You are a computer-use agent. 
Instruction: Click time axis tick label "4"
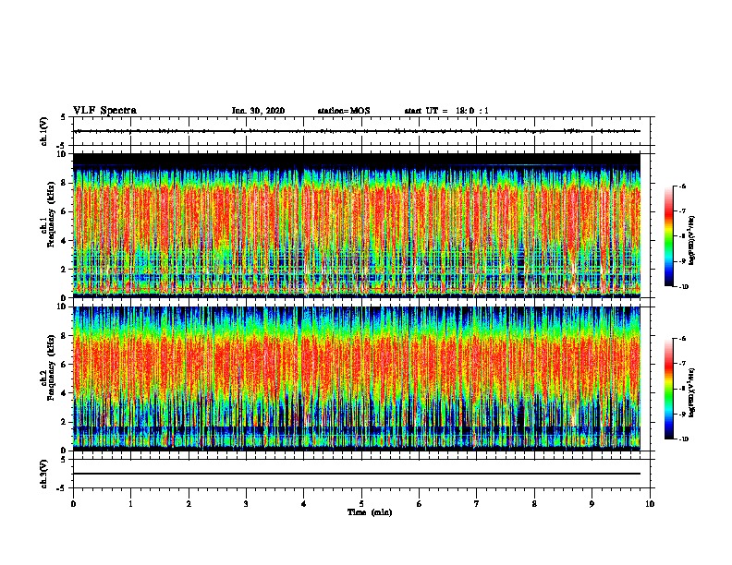304,504
